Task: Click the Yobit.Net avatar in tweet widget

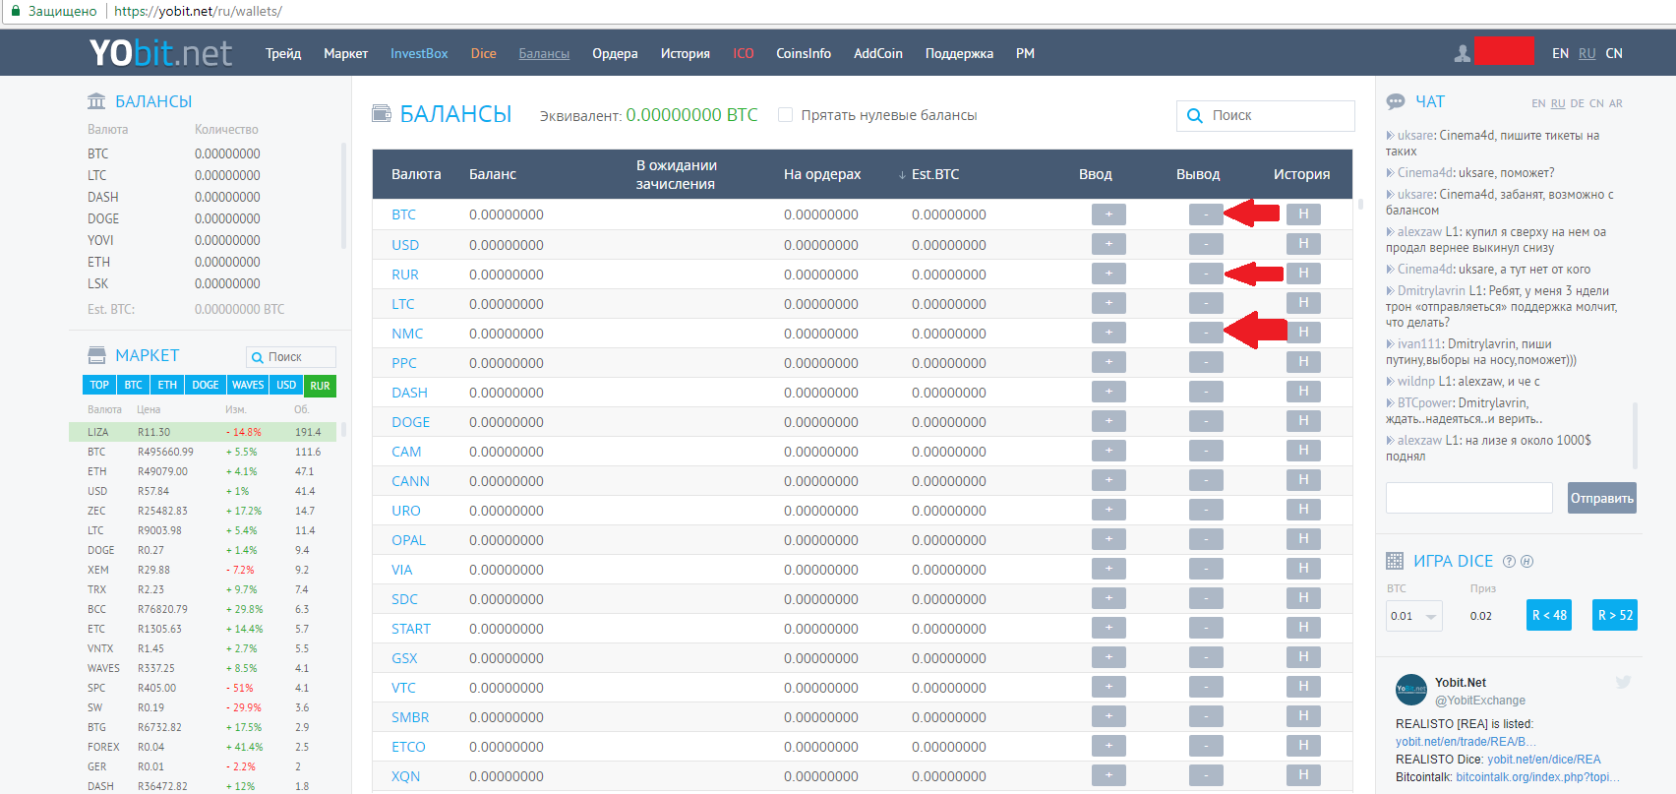Action: tap(1411, 690)
